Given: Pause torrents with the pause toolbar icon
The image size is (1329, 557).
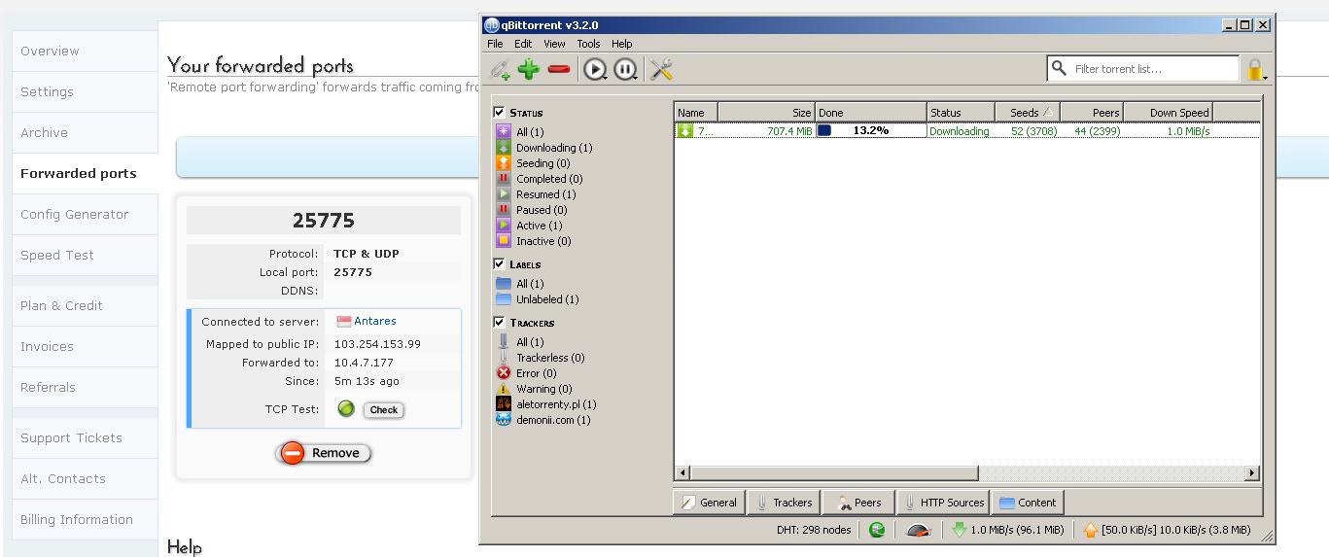Looking at the screenshot, I should (x=623, y=69).
